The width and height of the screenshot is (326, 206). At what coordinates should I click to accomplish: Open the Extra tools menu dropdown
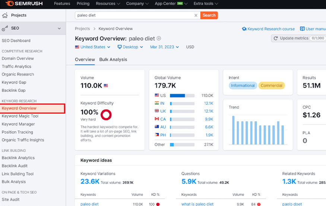coord(206,3)
